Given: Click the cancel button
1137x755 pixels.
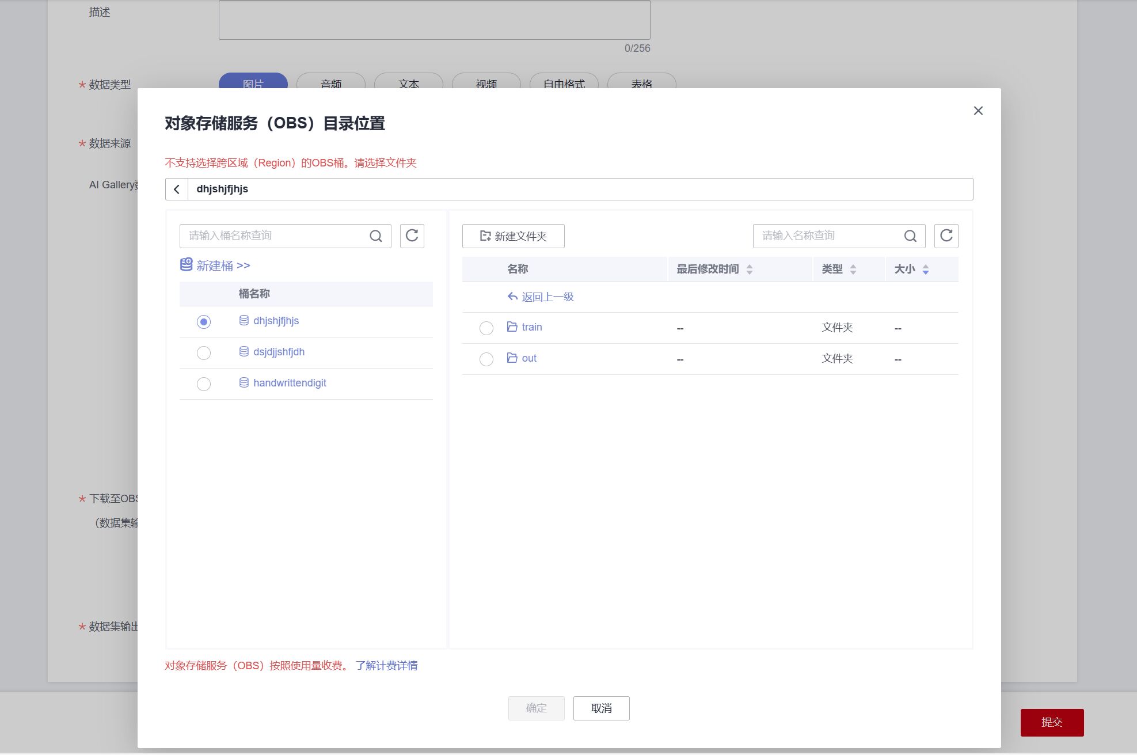Looking at the screenshot, I should (x=601, y=708).
